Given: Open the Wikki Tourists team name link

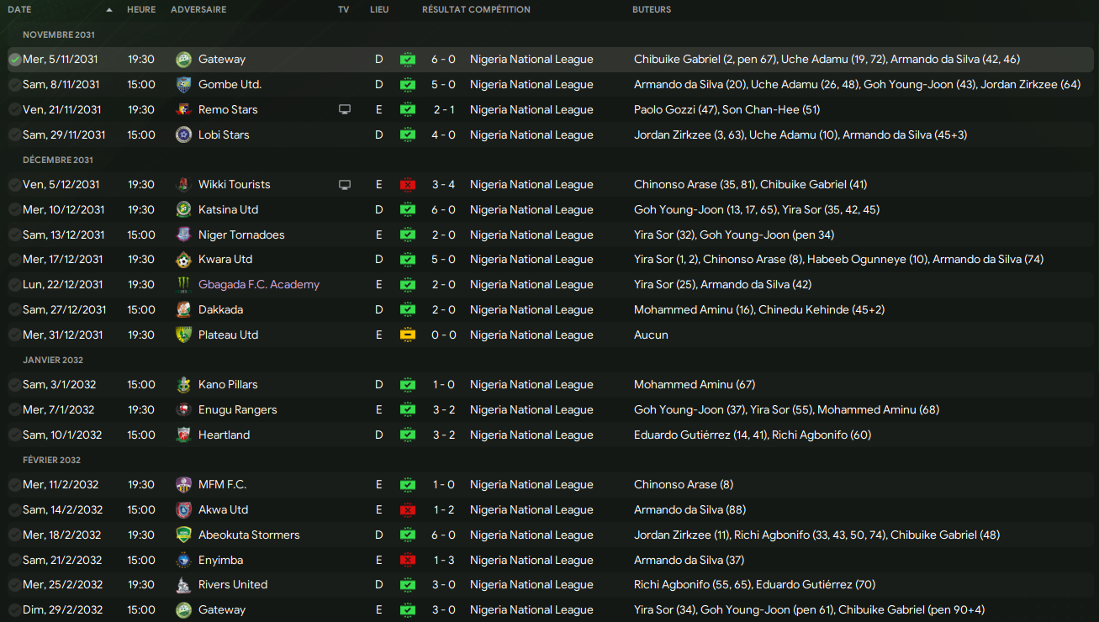Looking at the screenshot, I should tap(235, 184).
